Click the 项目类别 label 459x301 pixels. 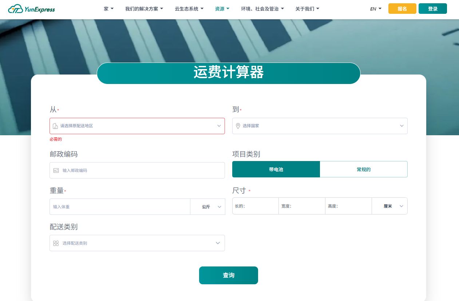point(246,154)
